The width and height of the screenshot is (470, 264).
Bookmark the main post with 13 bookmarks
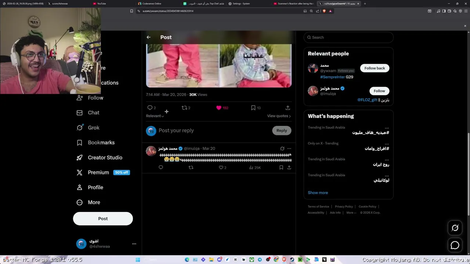pos(253,108)
